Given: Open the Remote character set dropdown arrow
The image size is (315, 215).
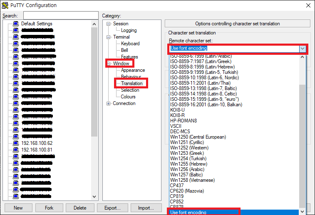Looking at the screenshot, I should [303, 49].
